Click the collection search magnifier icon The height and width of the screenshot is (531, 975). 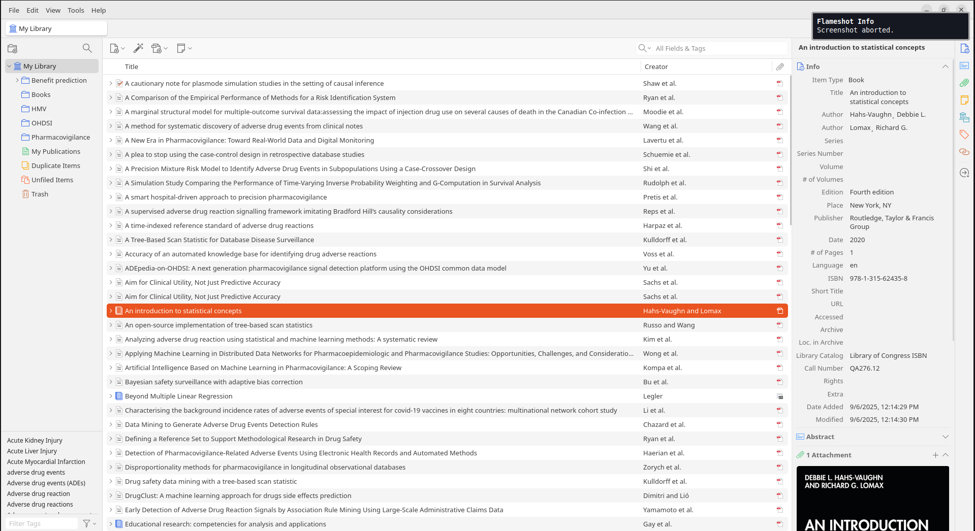point(87,48)
